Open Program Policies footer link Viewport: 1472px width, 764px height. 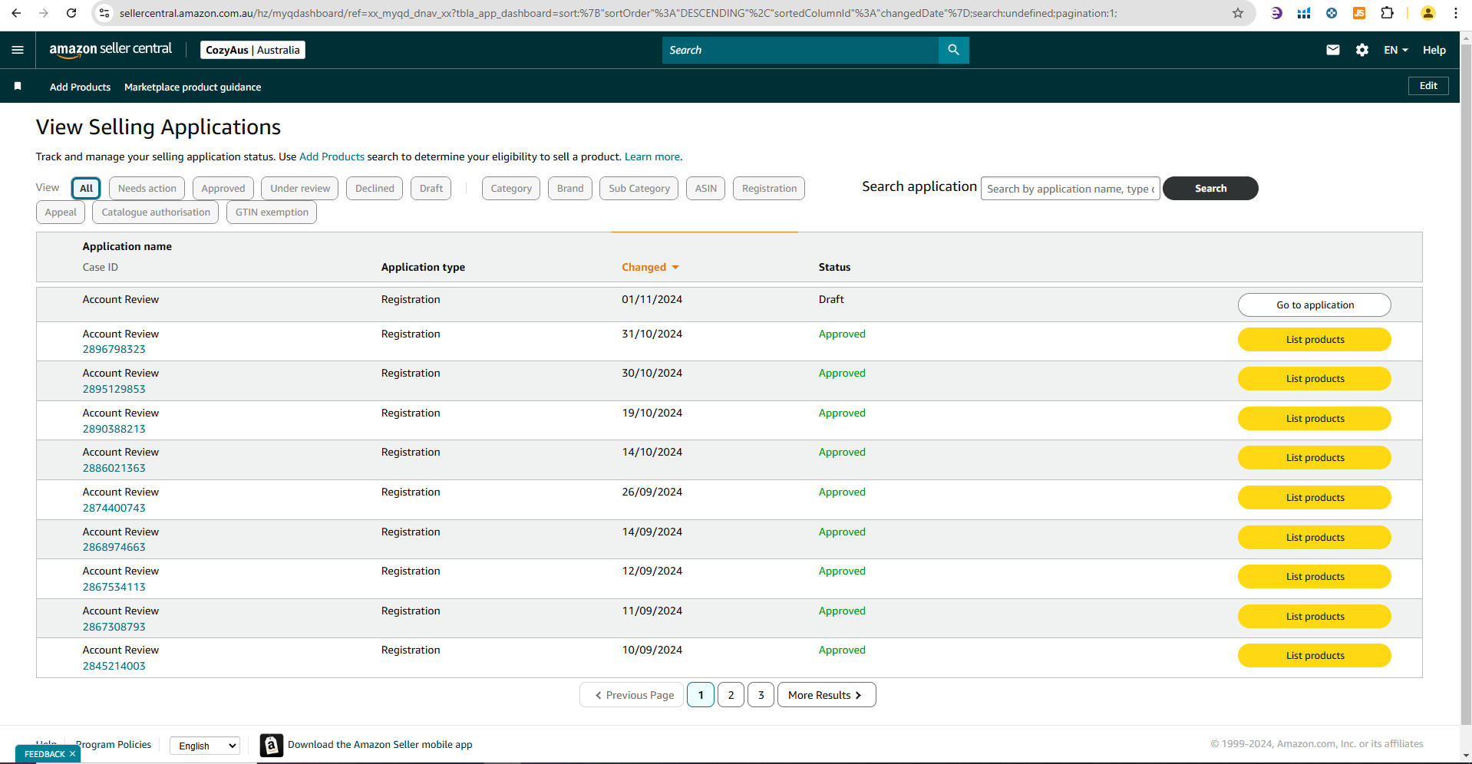pos(114,745)
